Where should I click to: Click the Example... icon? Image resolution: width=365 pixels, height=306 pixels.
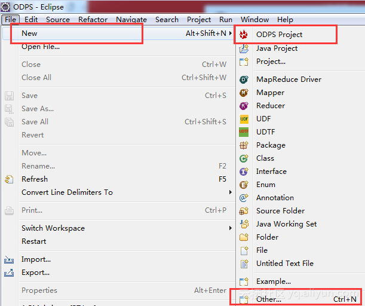[244, 281]
